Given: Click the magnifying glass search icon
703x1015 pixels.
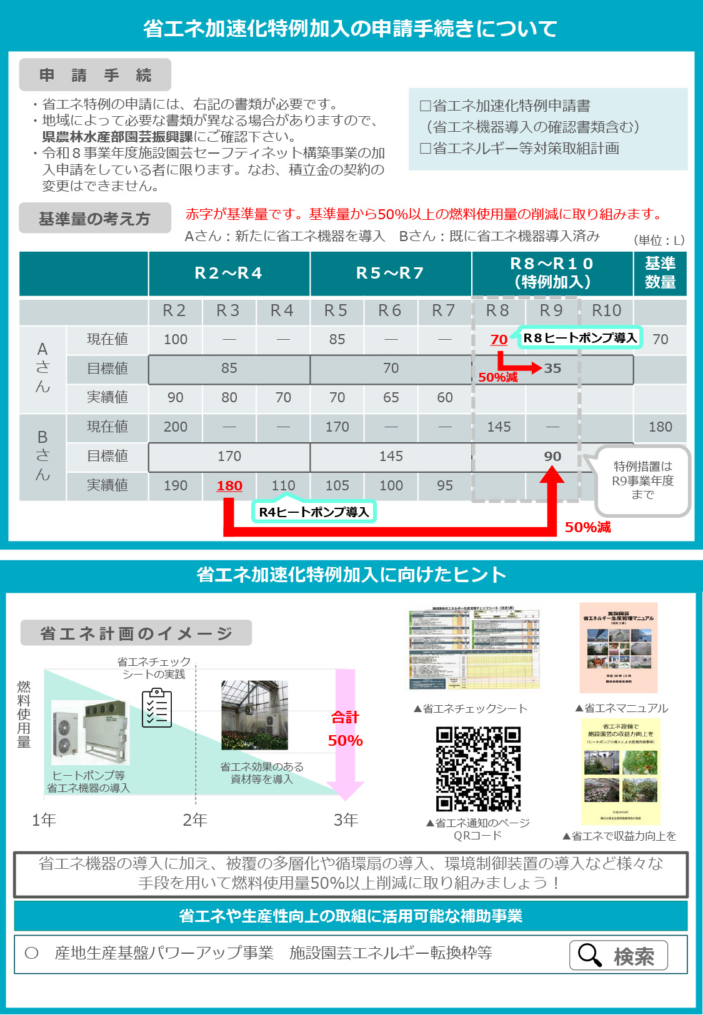Looking at the screenshot, I should (x=589, y=955).
